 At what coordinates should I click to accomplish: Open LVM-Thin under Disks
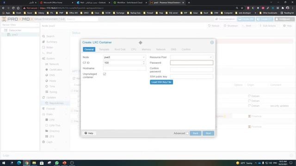[55, 125]
